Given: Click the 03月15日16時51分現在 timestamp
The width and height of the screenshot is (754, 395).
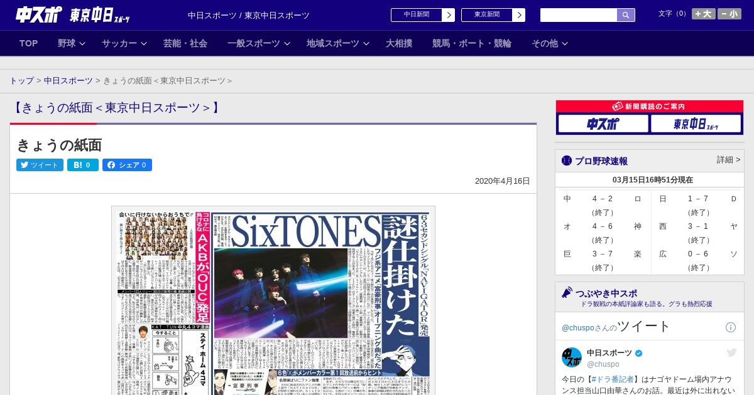Looking at the screenshot, I should 653,180.
